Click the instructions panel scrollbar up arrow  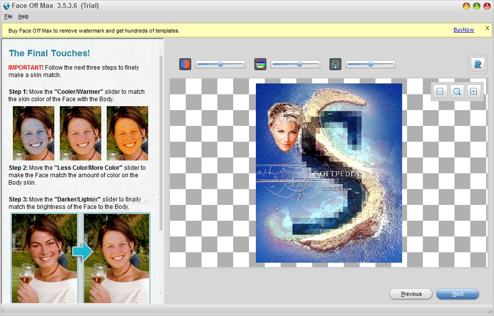(x=161, y=50)
